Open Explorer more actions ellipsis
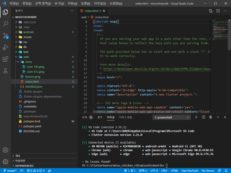231x173 pixels. tap(72, 10)
